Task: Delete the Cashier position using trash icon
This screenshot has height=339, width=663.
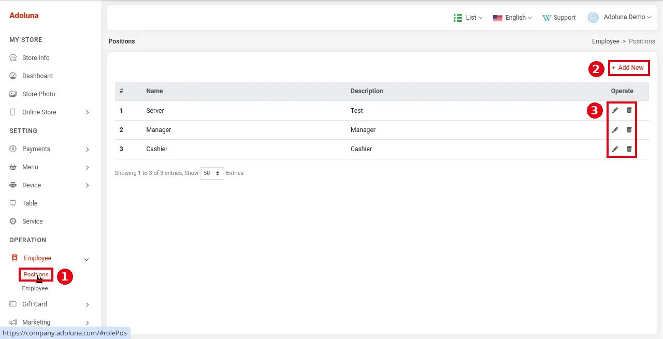Action: [629, 149]
